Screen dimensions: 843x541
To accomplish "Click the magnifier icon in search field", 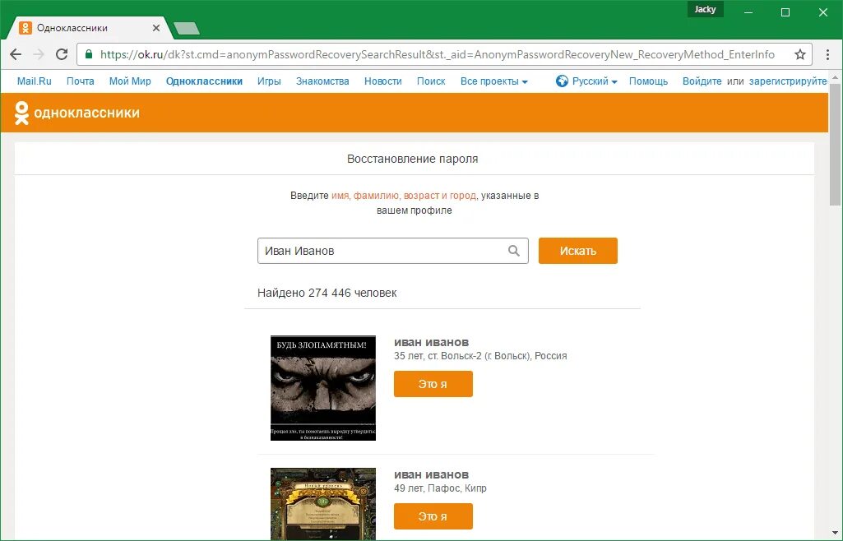I will [x=514, y=251].
